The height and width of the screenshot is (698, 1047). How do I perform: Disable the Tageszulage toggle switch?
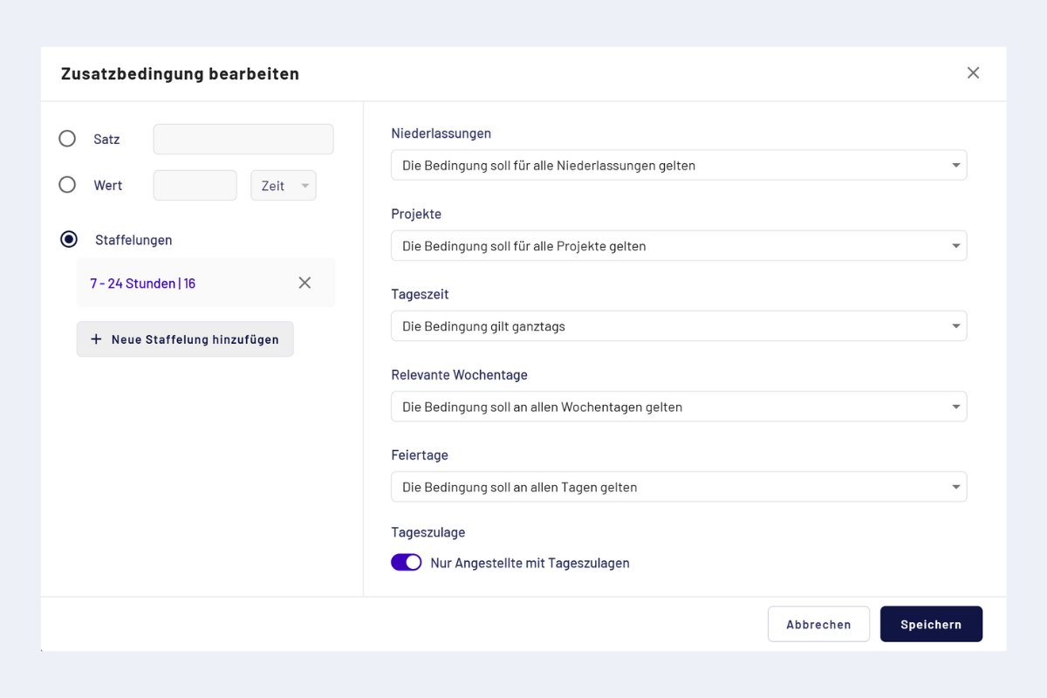click(406, 563)
